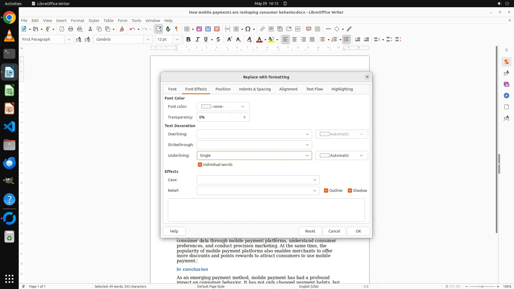Click the Clone Formatting paintbrush icon

[x=122, y=29]
